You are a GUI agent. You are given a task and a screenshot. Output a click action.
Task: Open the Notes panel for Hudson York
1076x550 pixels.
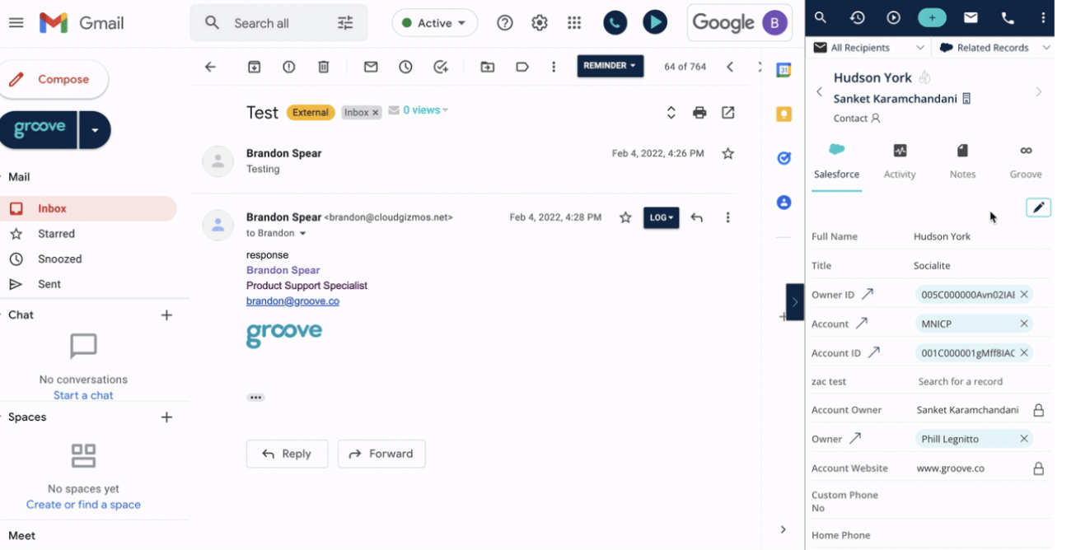pos(961,161)
